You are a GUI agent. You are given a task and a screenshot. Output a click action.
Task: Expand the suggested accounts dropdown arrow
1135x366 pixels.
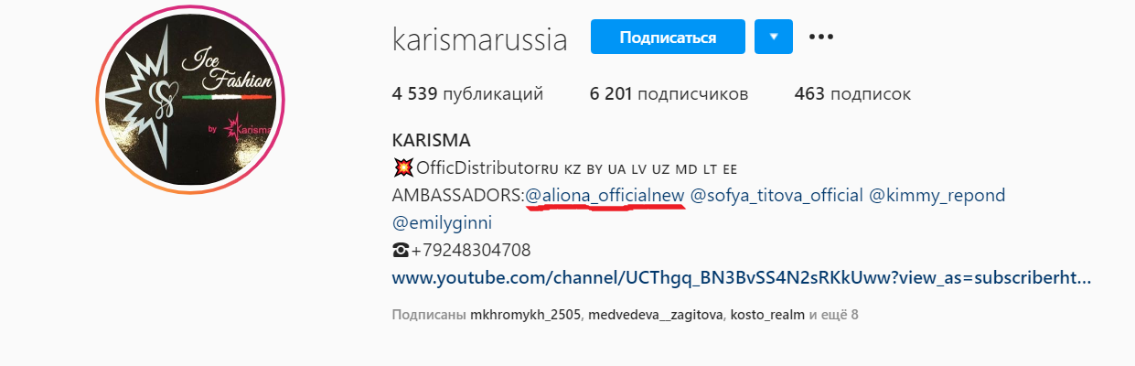pyautogui.click(x=774, y=38)
